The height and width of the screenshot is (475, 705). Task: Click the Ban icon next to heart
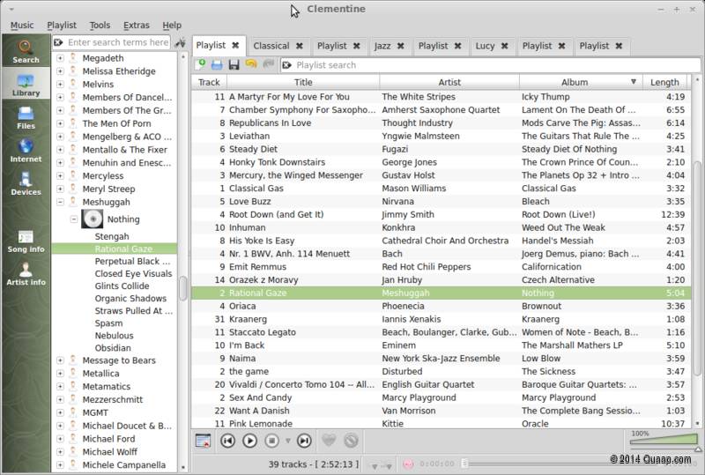(351, 440)
